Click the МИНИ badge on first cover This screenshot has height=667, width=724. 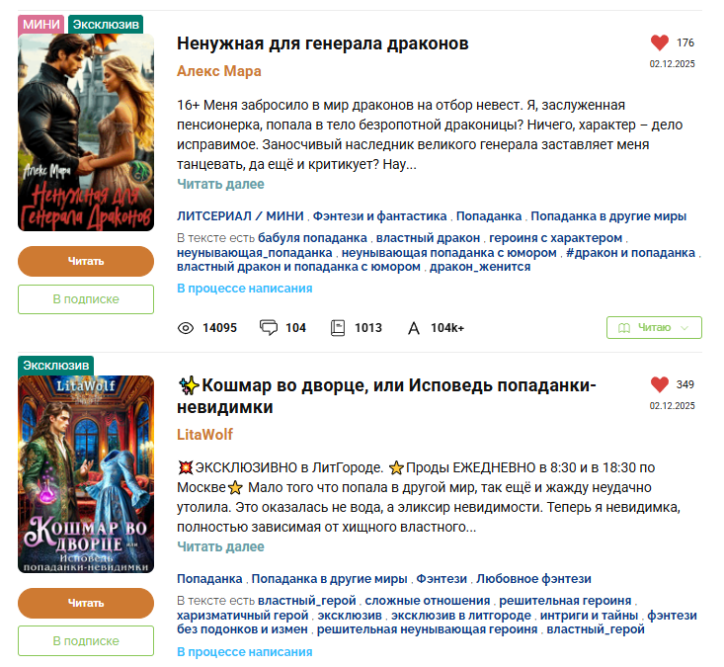click(41, 25)
